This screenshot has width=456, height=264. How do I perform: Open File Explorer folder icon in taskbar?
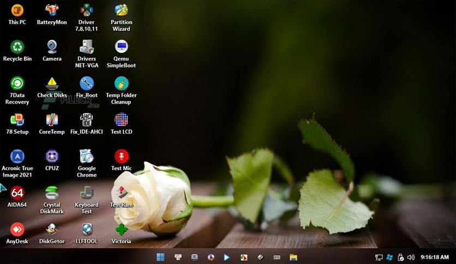pos(293,257)
